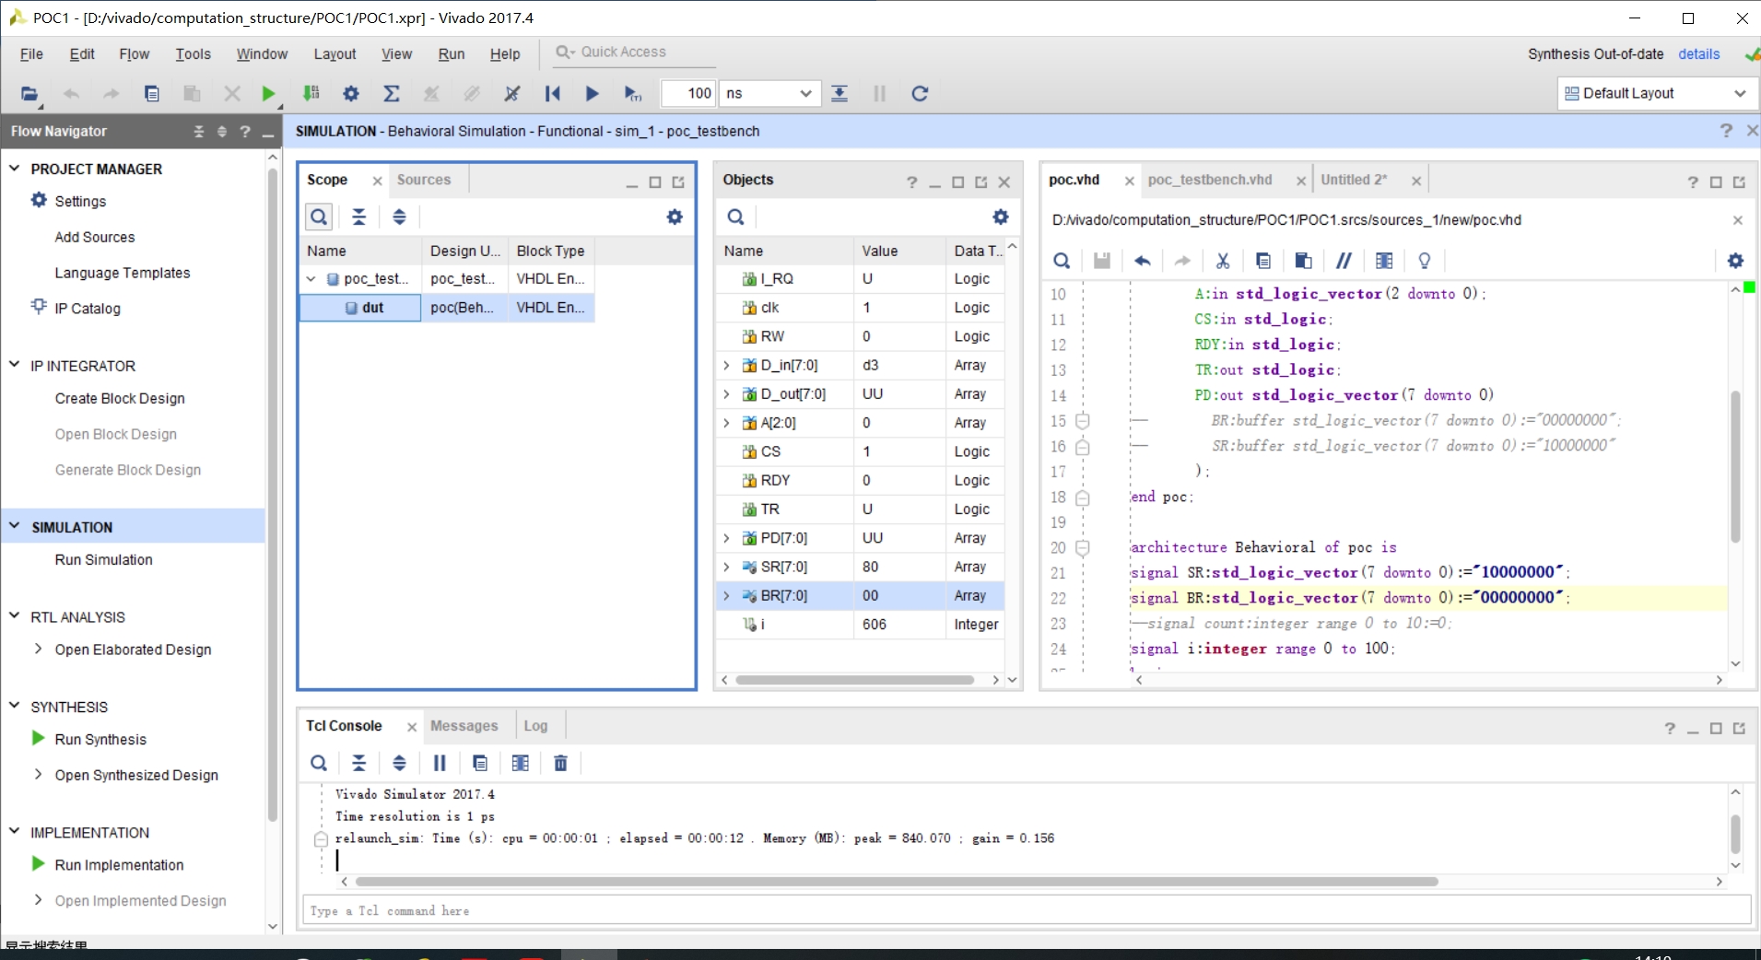Switch to Messages tab
The width and height of the screenshot is (1761, 960).
464,726
